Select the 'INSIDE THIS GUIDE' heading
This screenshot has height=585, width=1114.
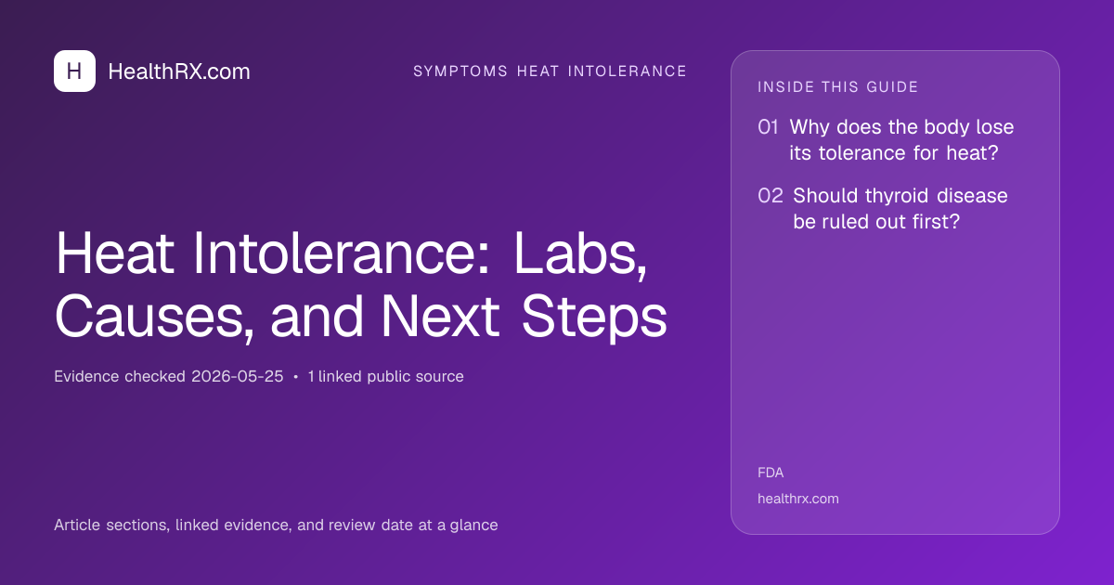(838, 87)
